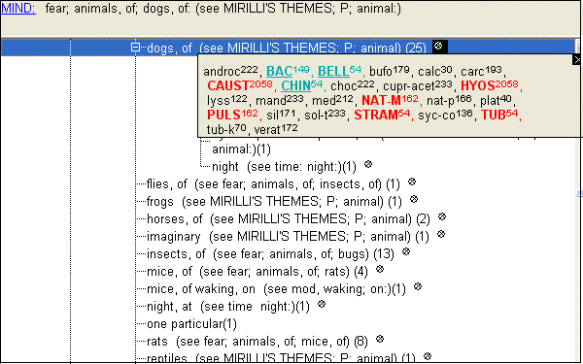Click the icon next to 'mice, of waking, on'
Screen dimensions: 583x364
418,286
